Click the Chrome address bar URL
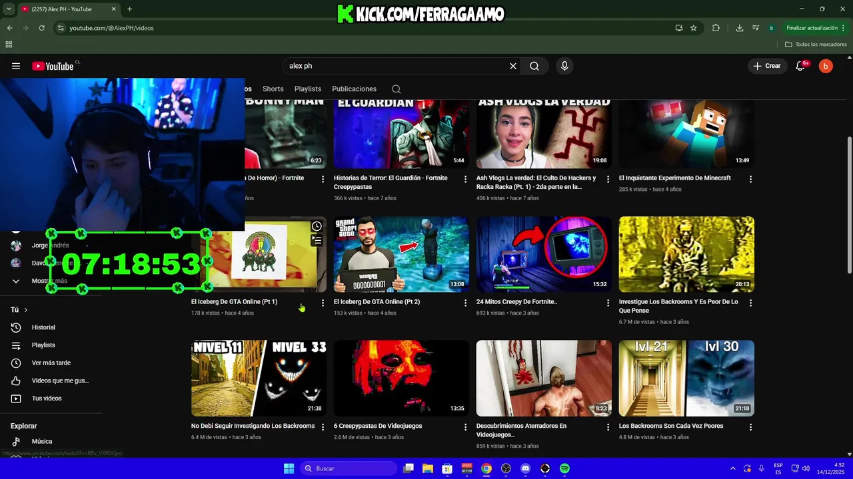 pyautogui.click(x=111, y=28)
